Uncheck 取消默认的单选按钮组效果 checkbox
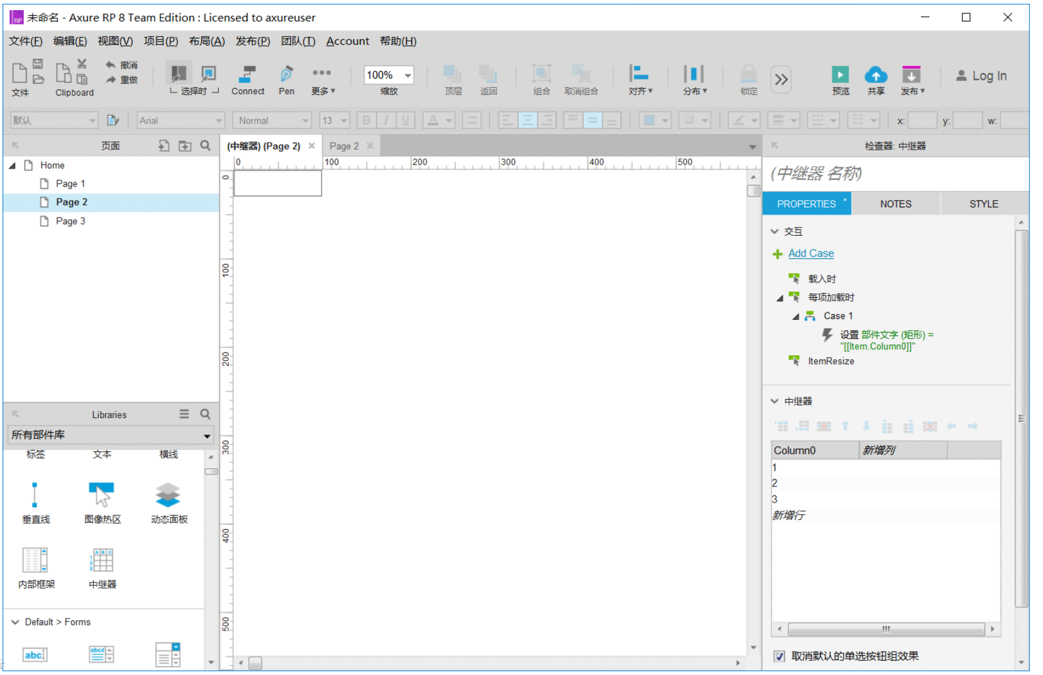 [780, 656]
